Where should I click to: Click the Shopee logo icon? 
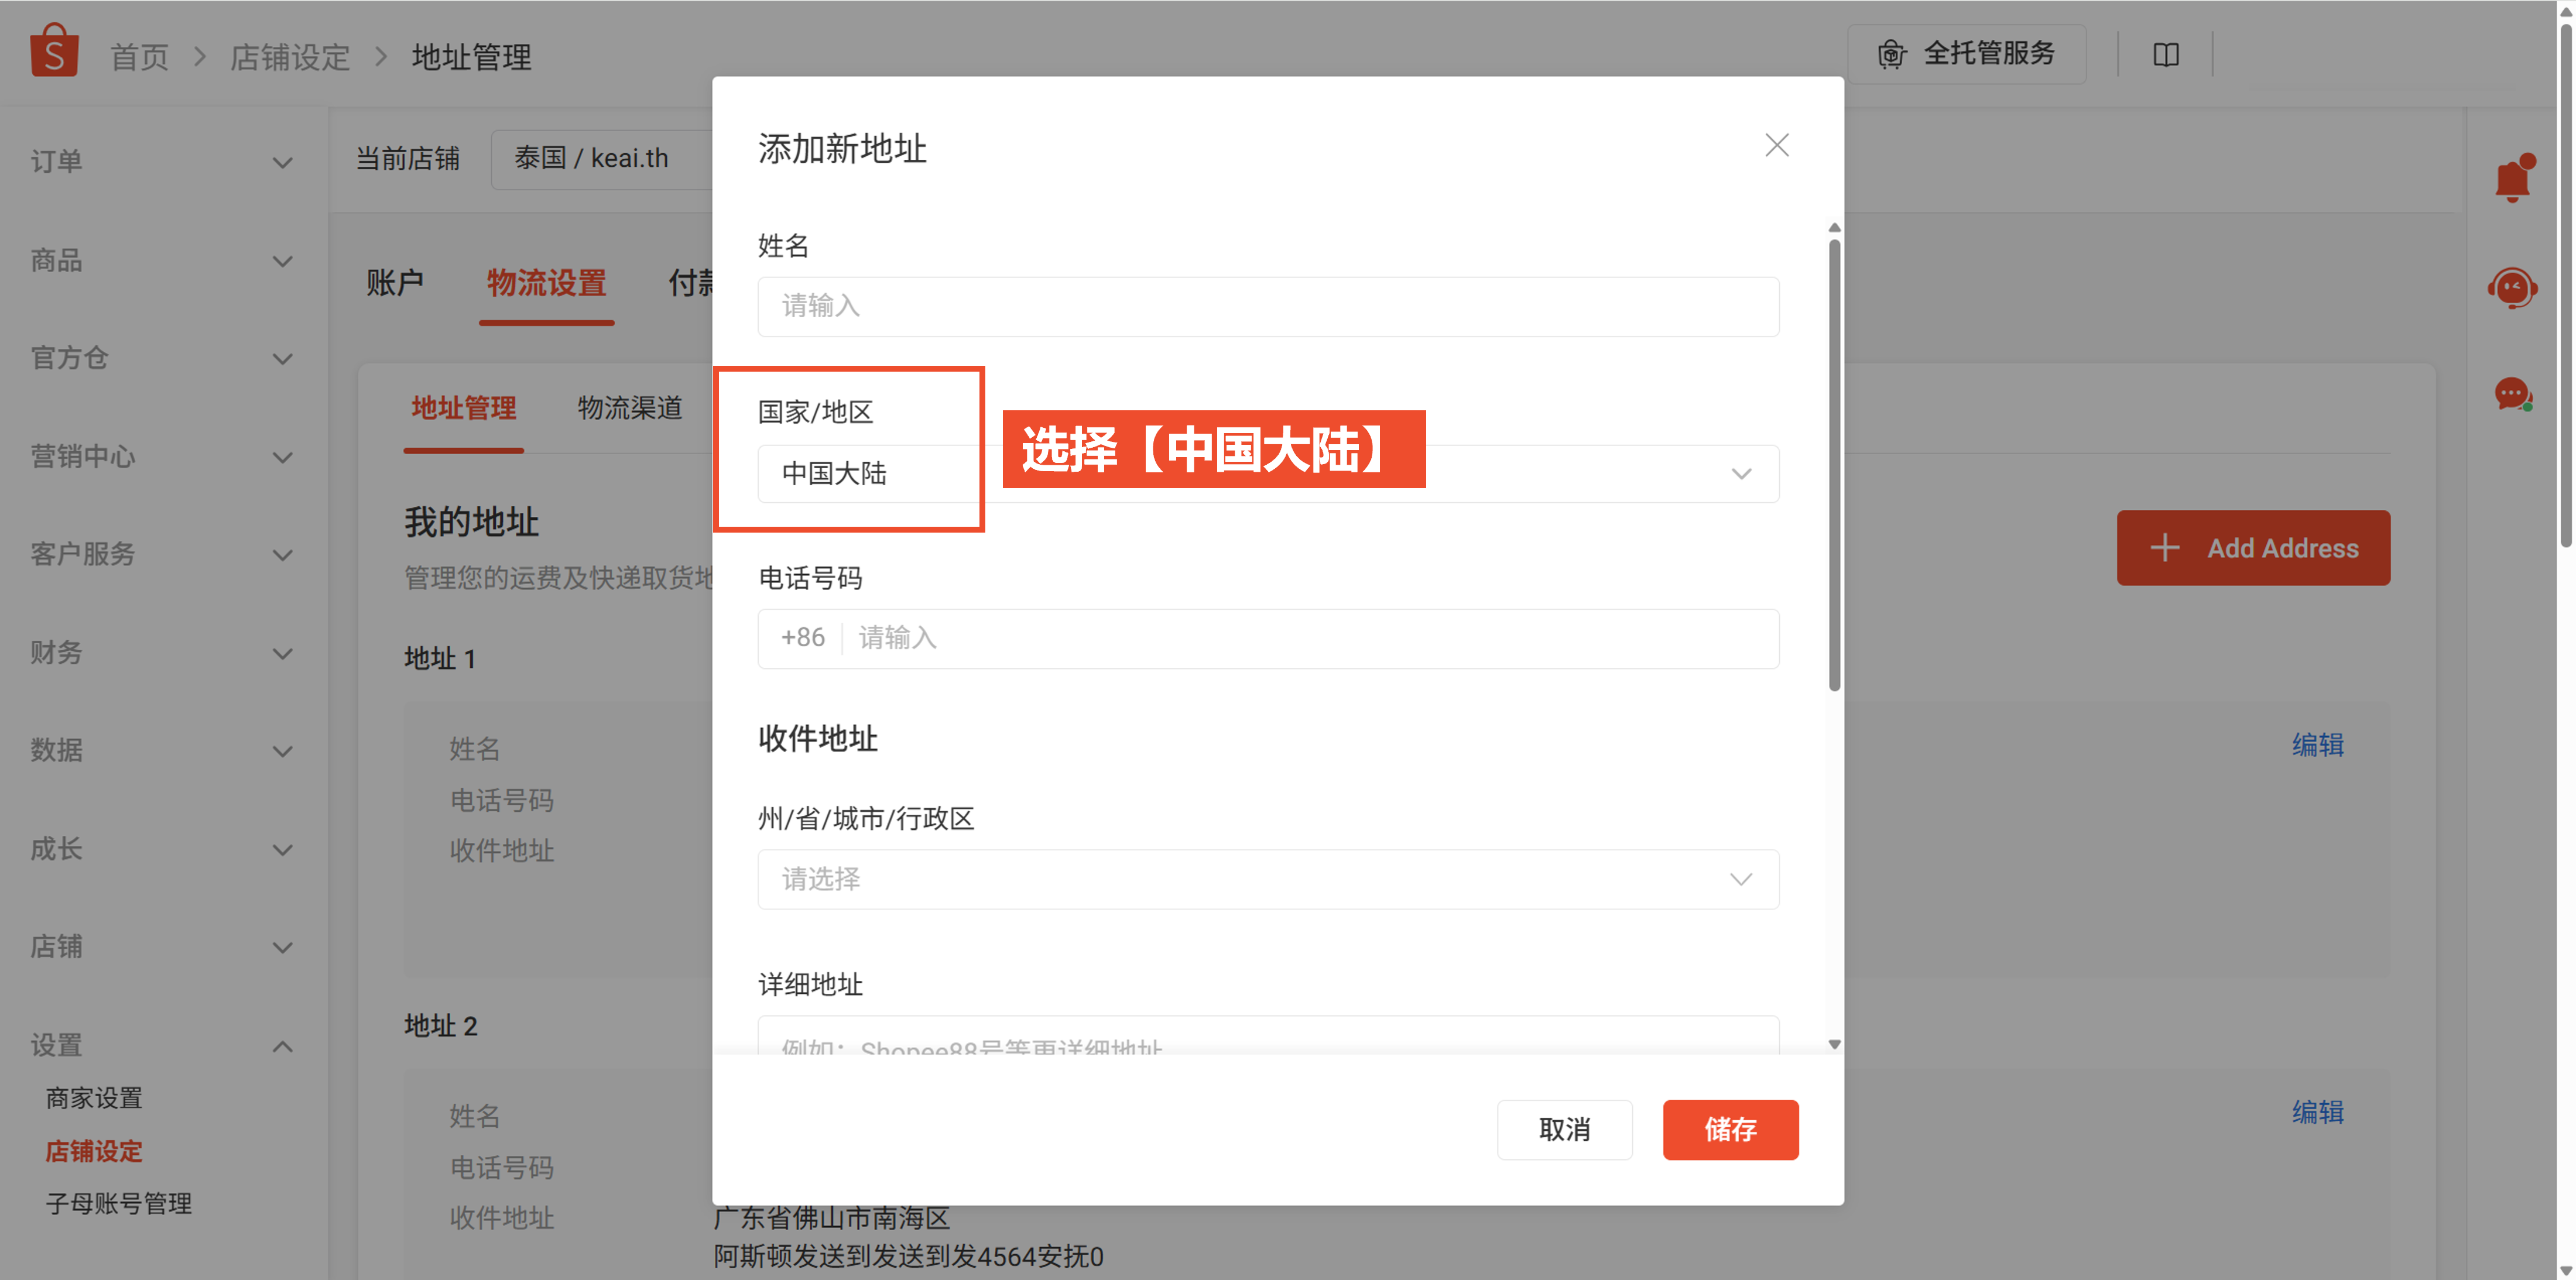[x=54, y=50]
